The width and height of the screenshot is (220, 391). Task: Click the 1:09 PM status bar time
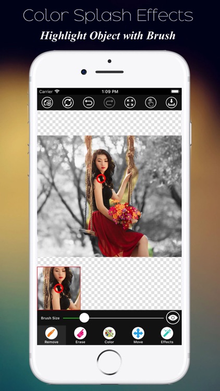point(110,92)
